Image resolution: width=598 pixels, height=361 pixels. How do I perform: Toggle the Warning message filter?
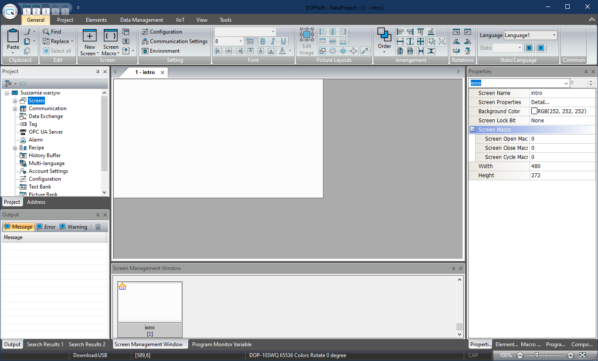pyautogui.click(x=73, y=227)
